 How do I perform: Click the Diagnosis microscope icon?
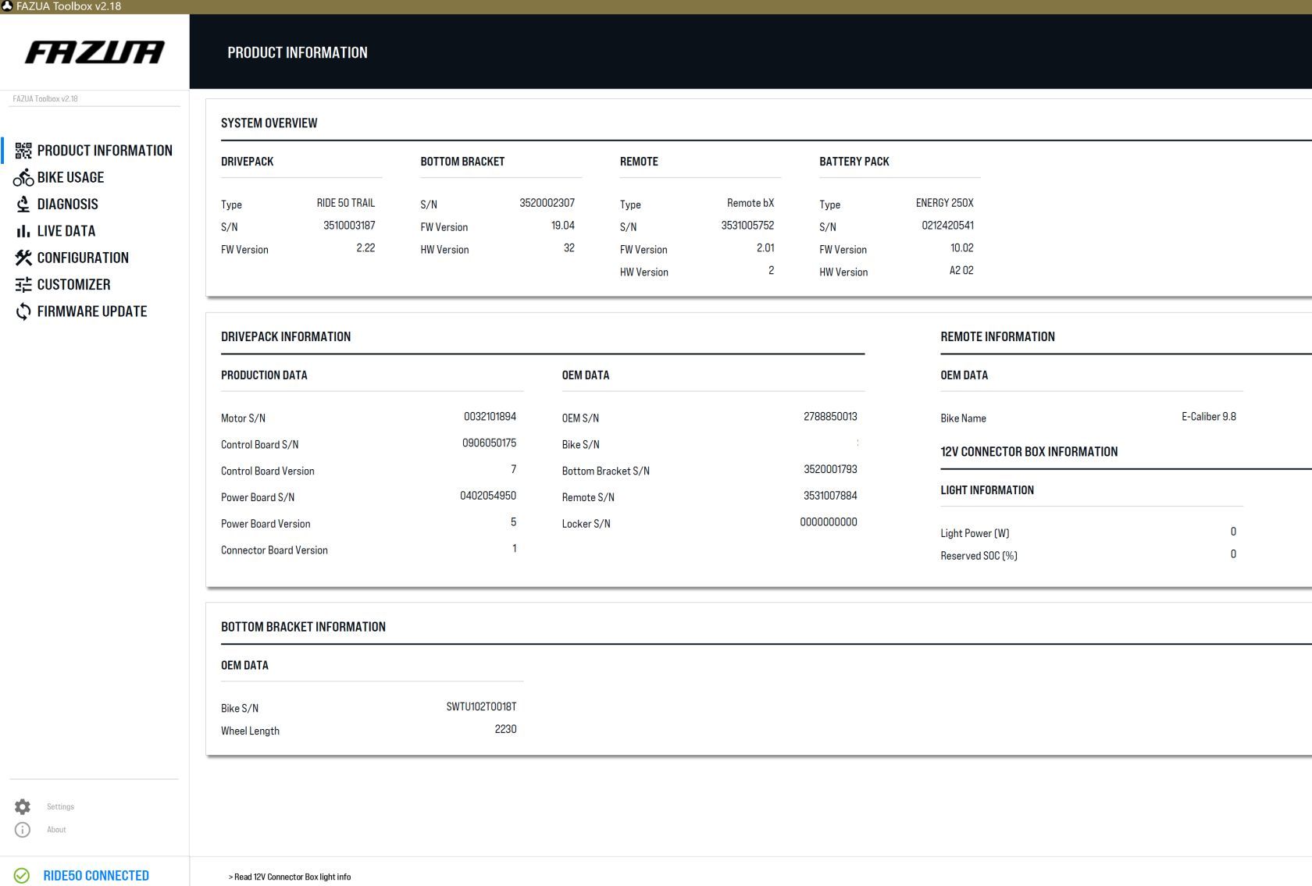pos(23,205)
